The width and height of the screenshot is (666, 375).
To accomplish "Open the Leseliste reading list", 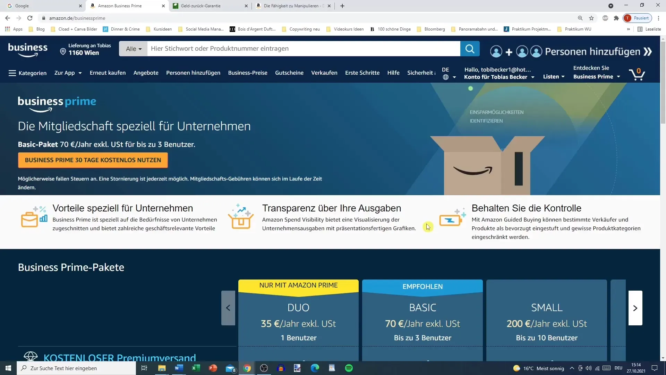I will (649, 29).
